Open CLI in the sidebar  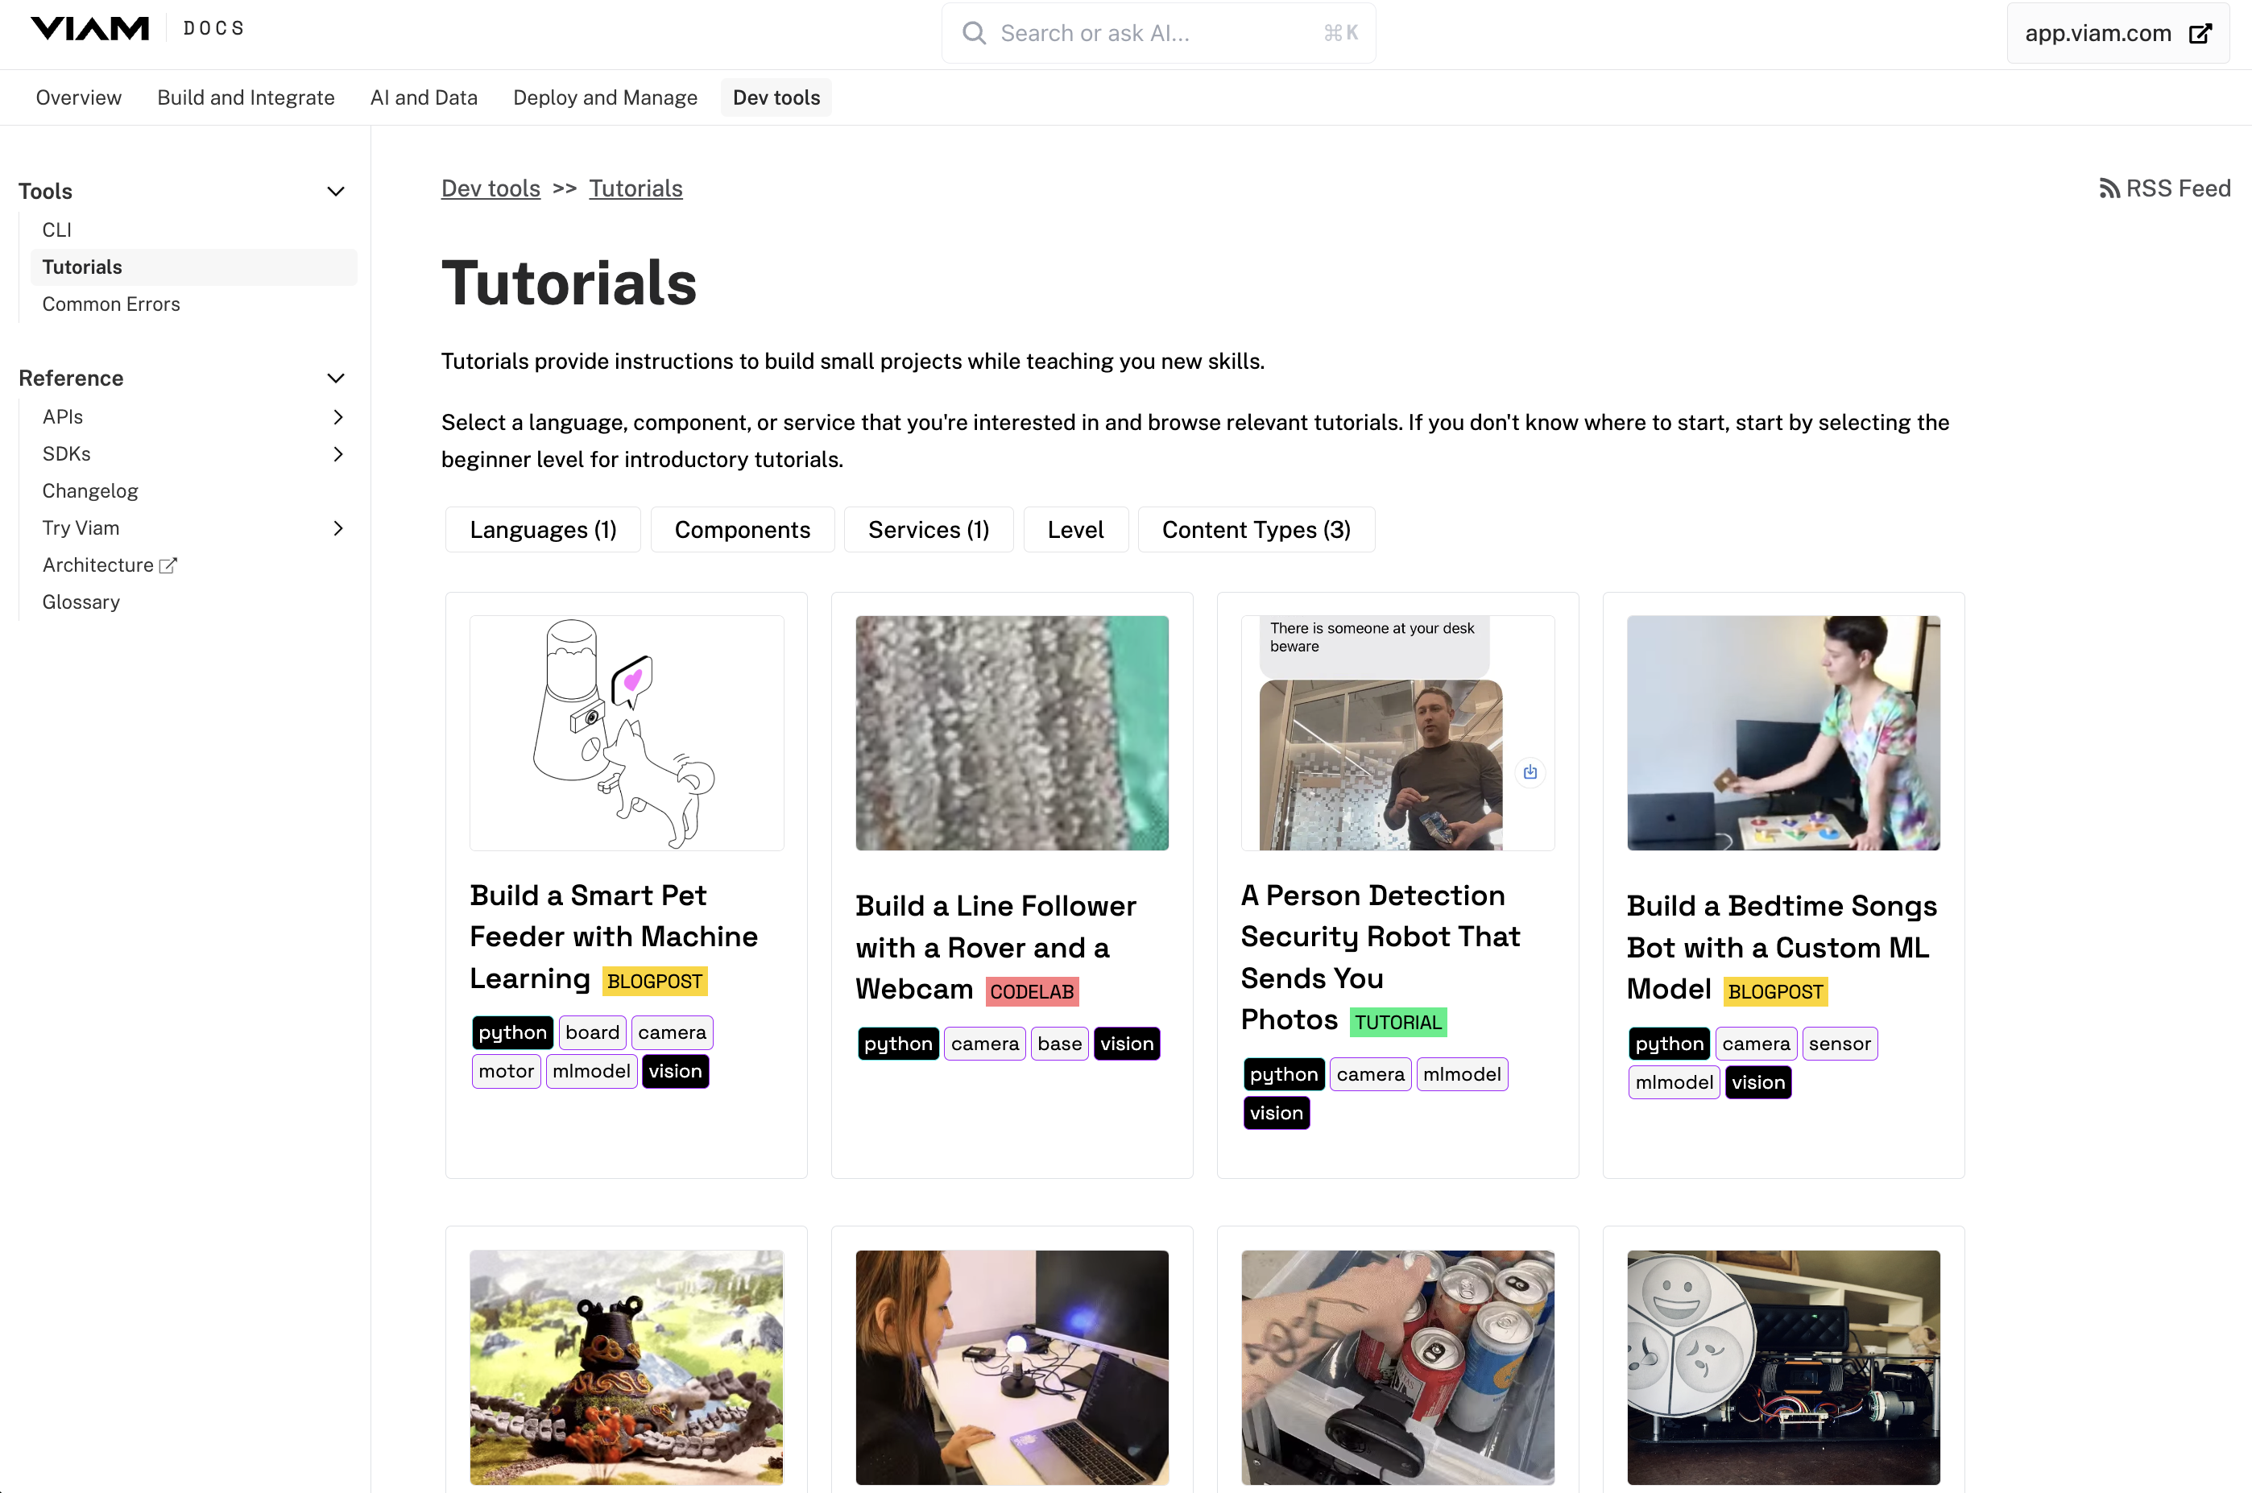click(56, 230)
